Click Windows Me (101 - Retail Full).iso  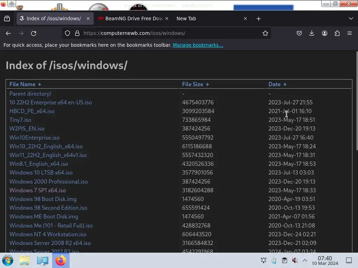[x=51, y=226]
